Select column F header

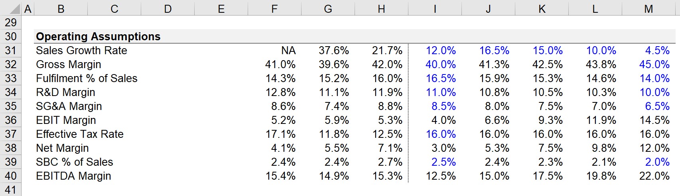click(274, 9)
